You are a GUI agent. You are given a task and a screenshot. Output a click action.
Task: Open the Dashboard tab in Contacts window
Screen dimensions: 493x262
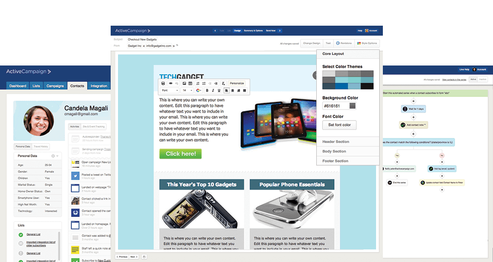(18, 86)
